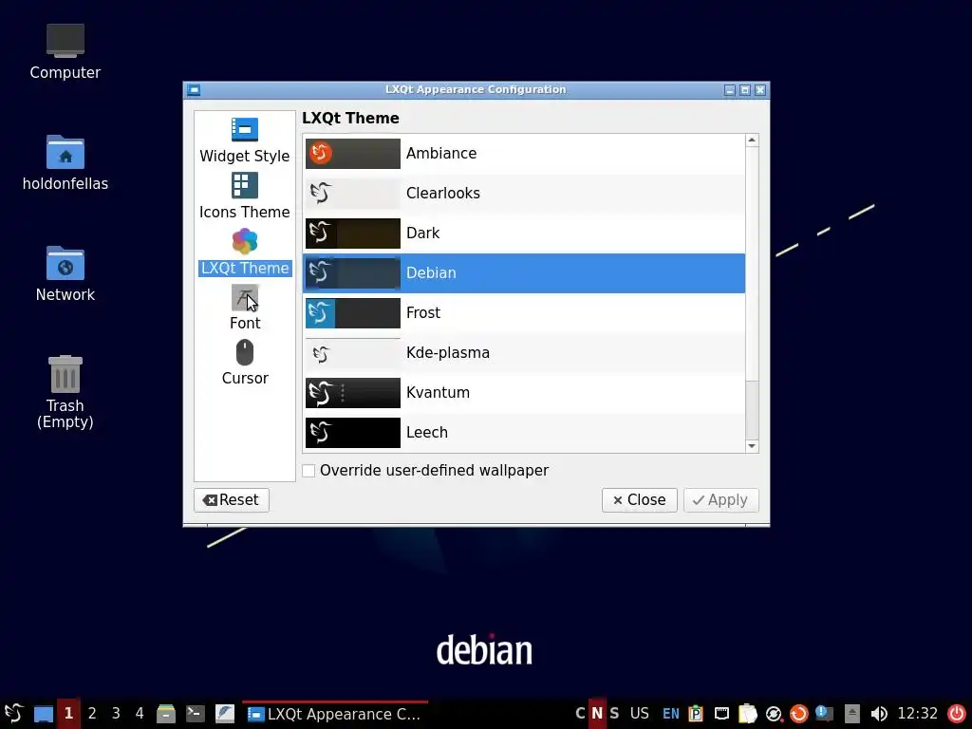The image size is (972, 729).
Task: Click the screen tray icon
Action: (x=721, y=714)
